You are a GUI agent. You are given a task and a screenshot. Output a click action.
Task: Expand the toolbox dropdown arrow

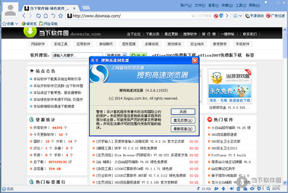pyautogui.click(x=240, y=16)
